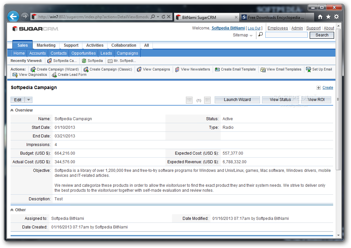Open the Campaigns submenu item
Screen dimensions: 351x248
point(127,53)
